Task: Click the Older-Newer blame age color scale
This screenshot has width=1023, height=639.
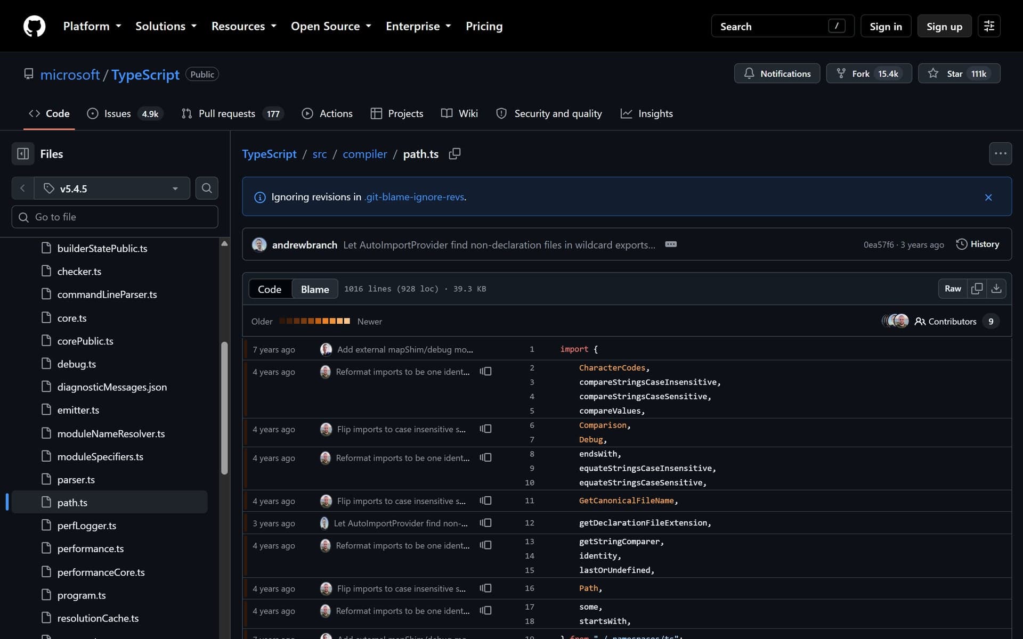Action: click(x=315, y=321)
